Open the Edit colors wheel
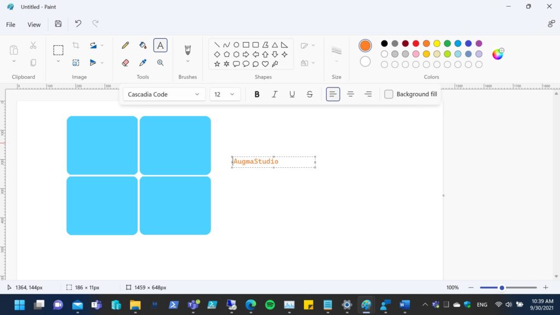 pyautogui.click(x=498, y=54)
